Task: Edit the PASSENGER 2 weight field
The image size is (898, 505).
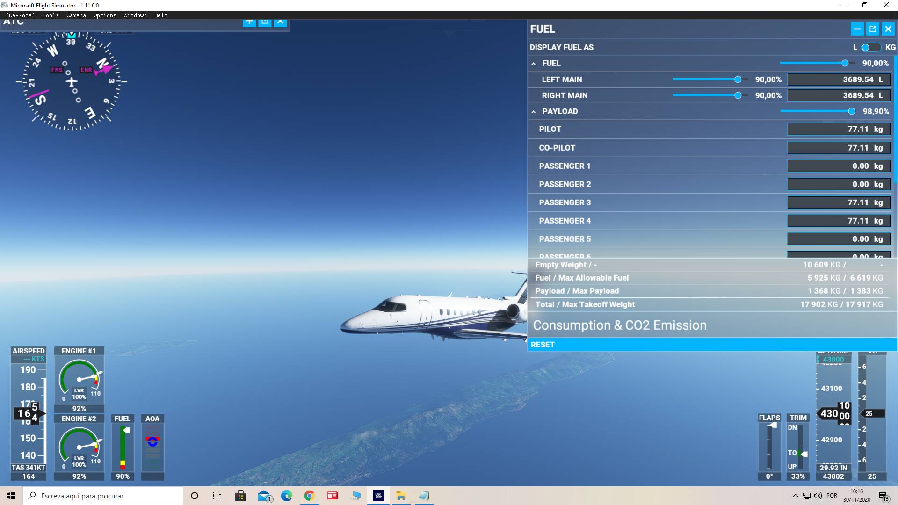Action: [x=839, y=184]
